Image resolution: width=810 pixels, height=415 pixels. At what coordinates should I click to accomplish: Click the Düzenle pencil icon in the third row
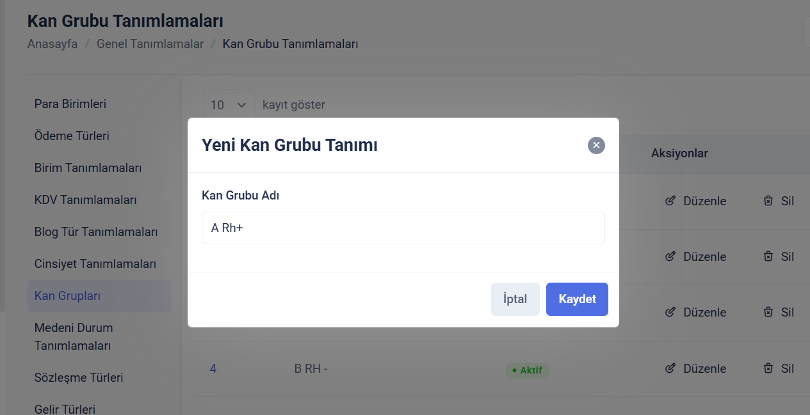pyautogui.click(x=670, y=312)
